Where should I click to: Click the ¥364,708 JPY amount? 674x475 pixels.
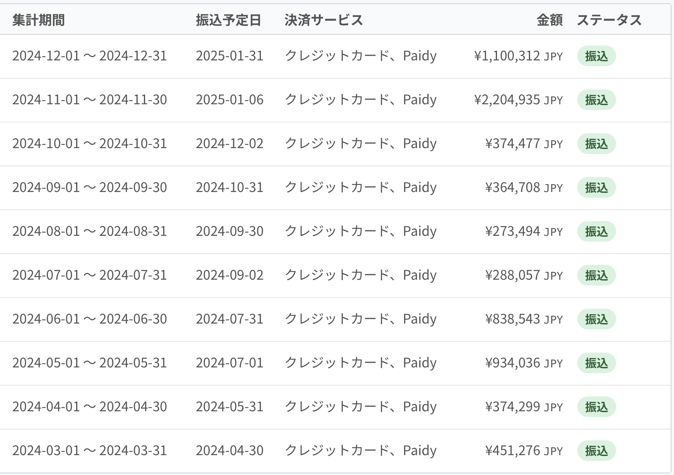tap(524, 187)
